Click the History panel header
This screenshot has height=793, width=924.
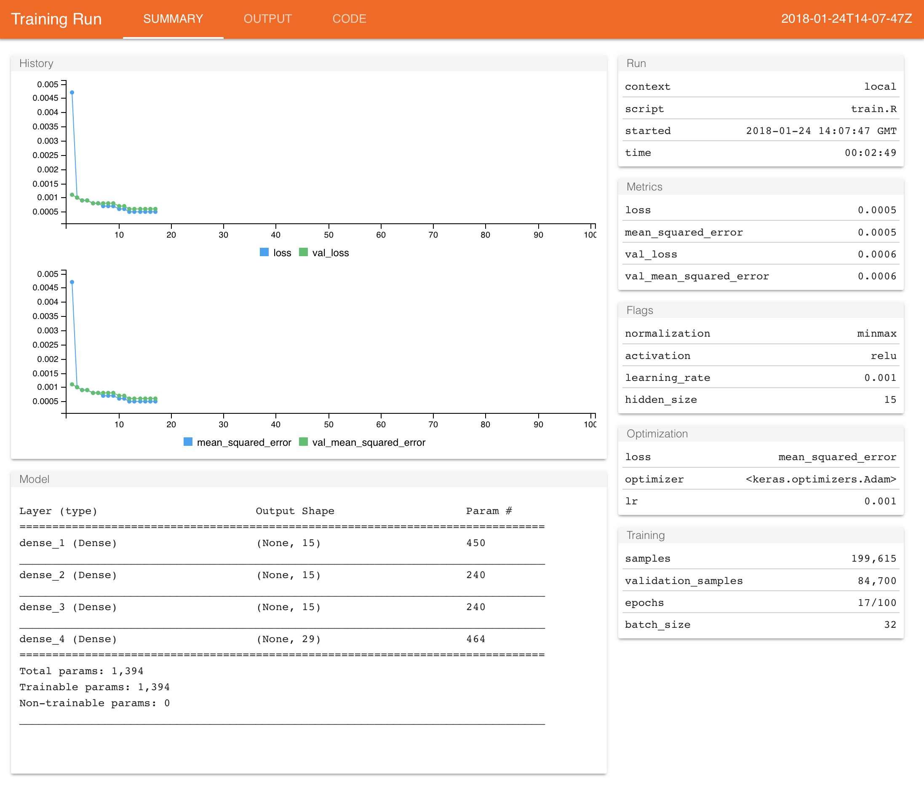point(37,63)
